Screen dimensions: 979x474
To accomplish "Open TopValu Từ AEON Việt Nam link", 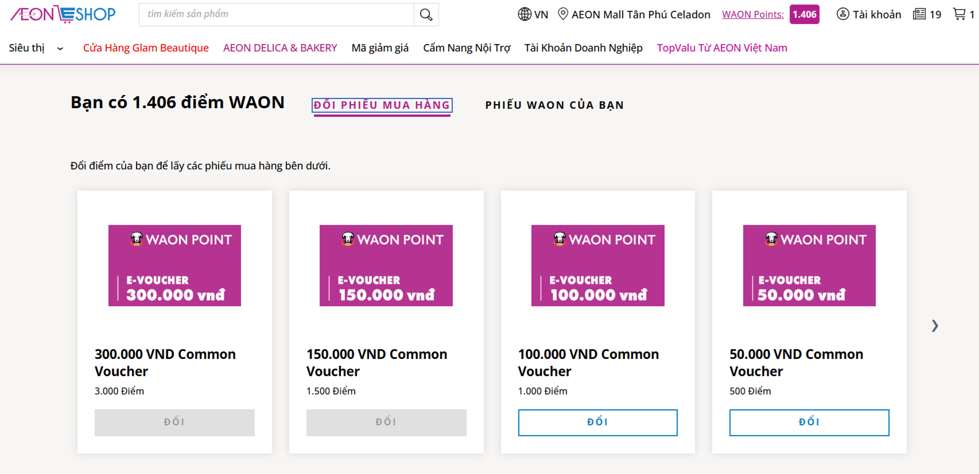I will click(x=722, y=48).
